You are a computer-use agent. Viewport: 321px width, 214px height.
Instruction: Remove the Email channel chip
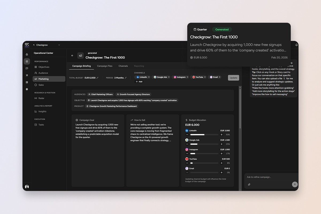pos(220,77)
